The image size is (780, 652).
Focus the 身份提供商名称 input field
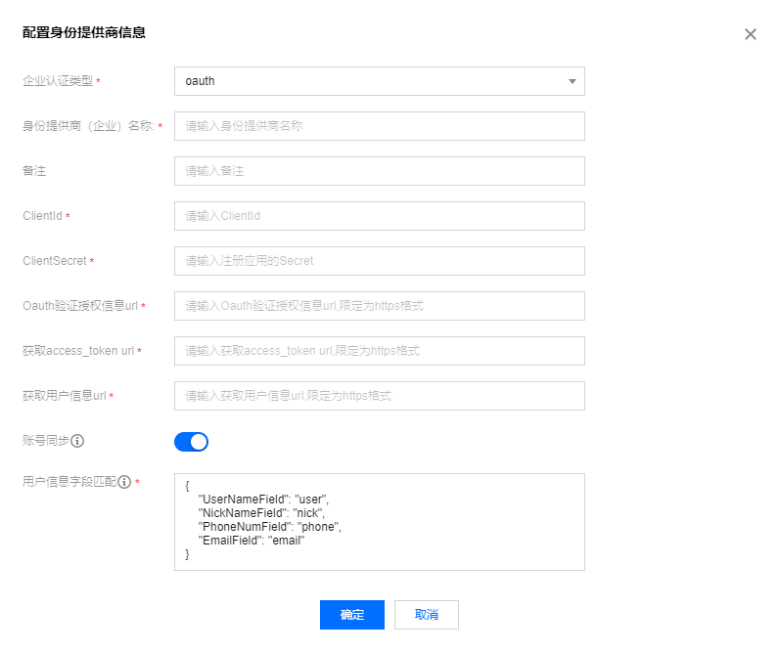click(x=379, y=126)
